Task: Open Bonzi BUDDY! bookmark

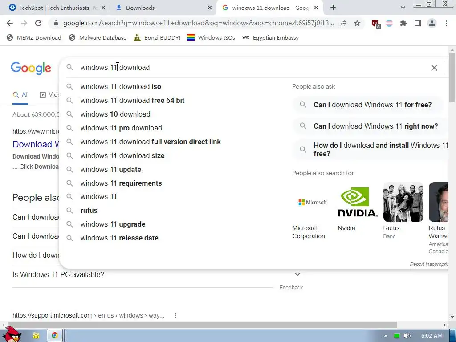Action: (x=157, y=38)
